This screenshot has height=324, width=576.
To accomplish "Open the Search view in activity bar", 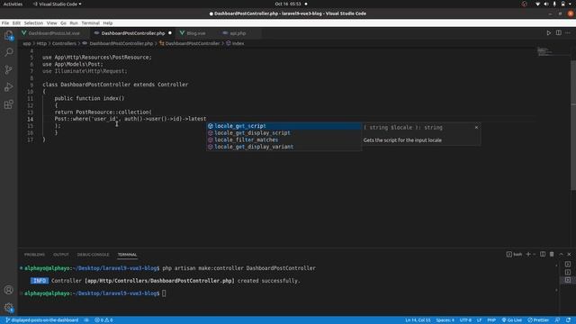I will [8, 52].
